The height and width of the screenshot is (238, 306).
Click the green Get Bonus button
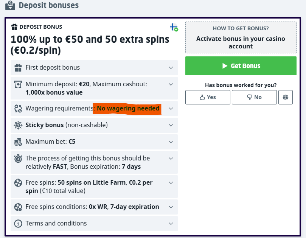(241, 66)
